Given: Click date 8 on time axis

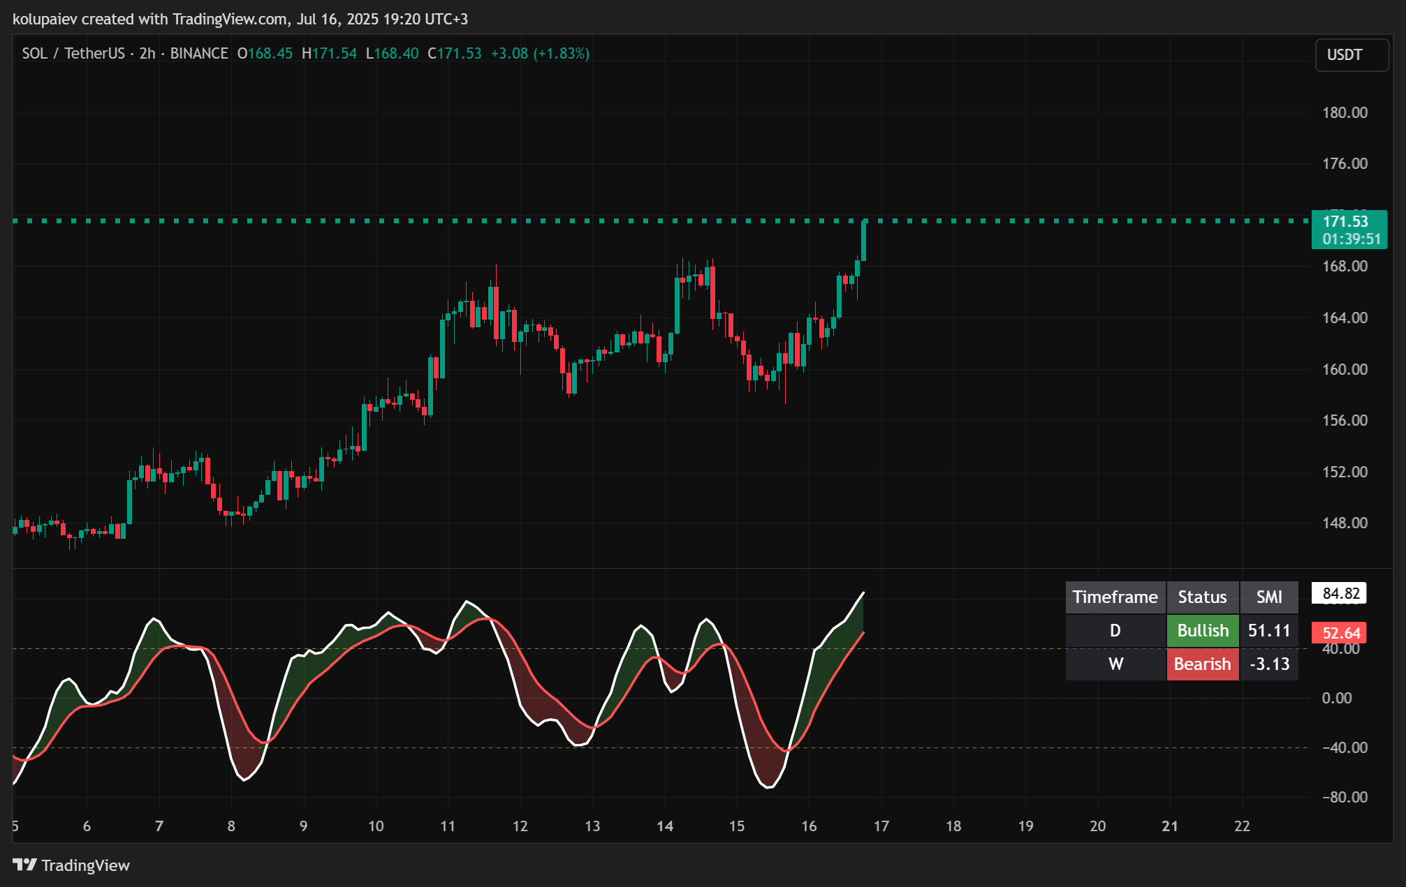Looking at the screenshot, I should (x=231, y=826).
